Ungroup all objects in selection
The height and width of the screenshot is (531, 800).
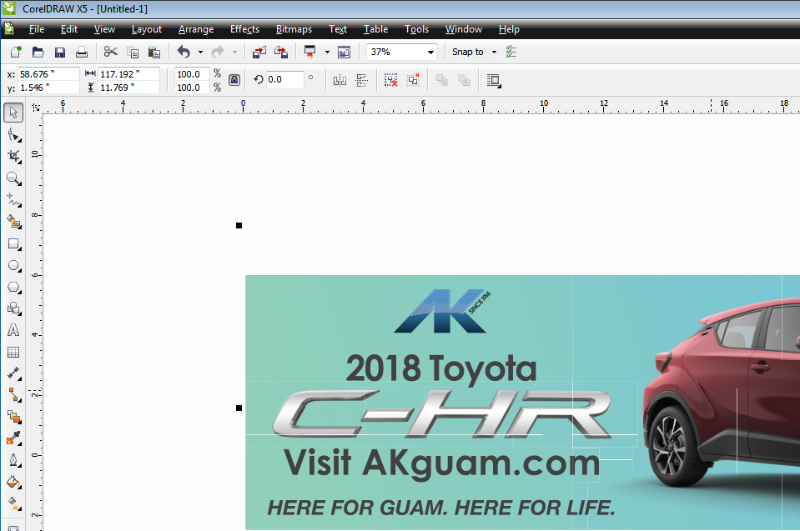(413, 80)
